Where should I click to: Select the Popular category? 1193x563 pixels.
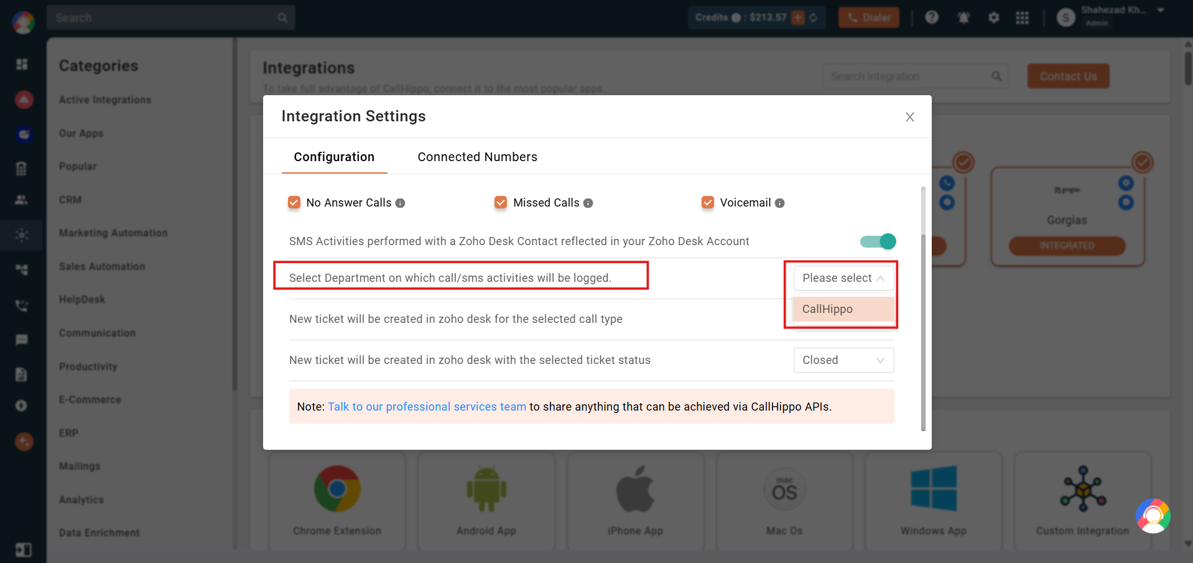pos(78,166)
